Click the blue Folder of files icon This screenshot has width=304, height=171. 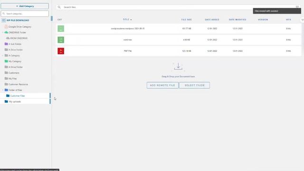[x=6, y=90]
